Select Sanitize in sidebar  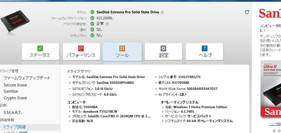11,91
